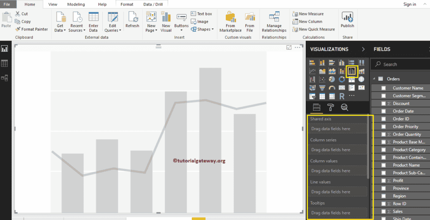Screen dimensions: 430x220
Task: Select the Clustered column chart visualization
Action: (342, 62)
